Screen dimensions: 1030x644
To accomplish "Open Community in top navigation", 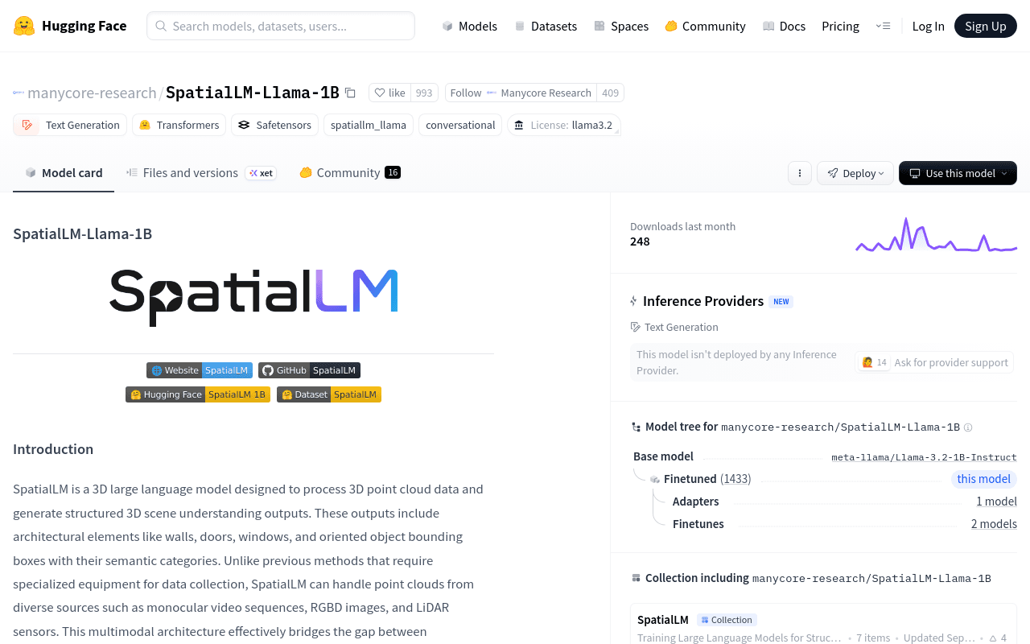I will click(x=705, y=26).
